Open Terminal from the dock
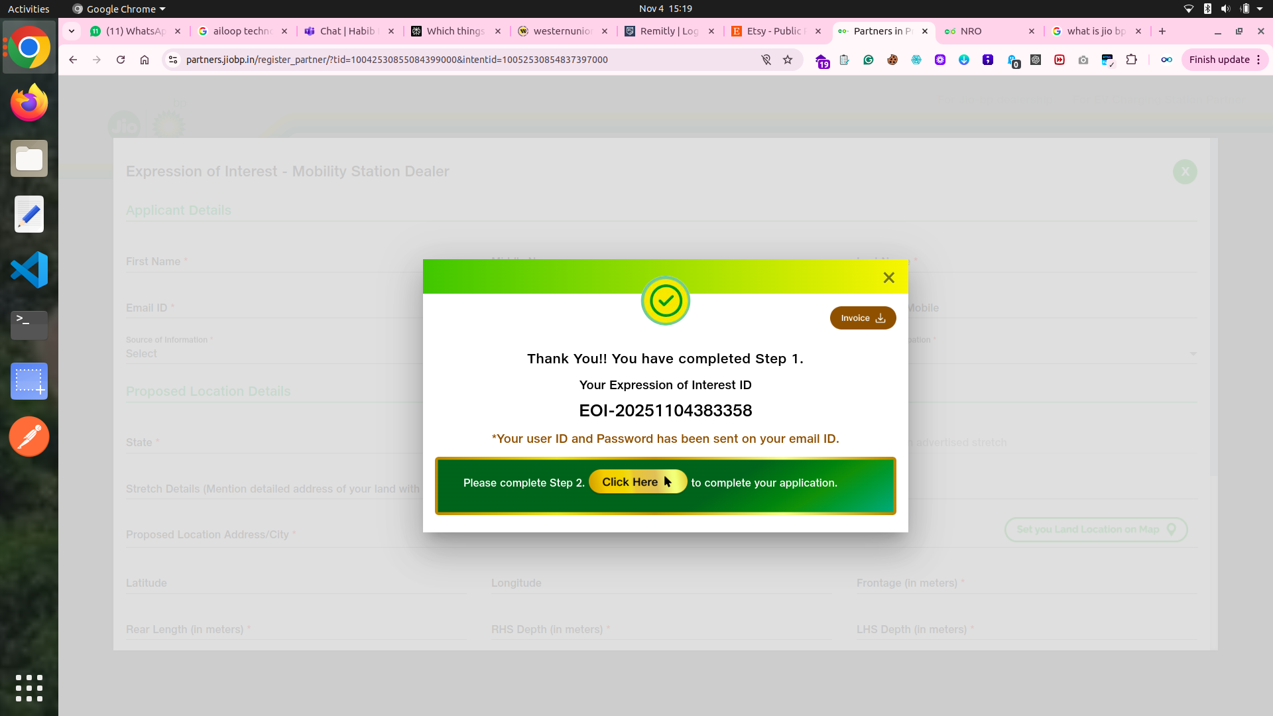 (29, 325)
